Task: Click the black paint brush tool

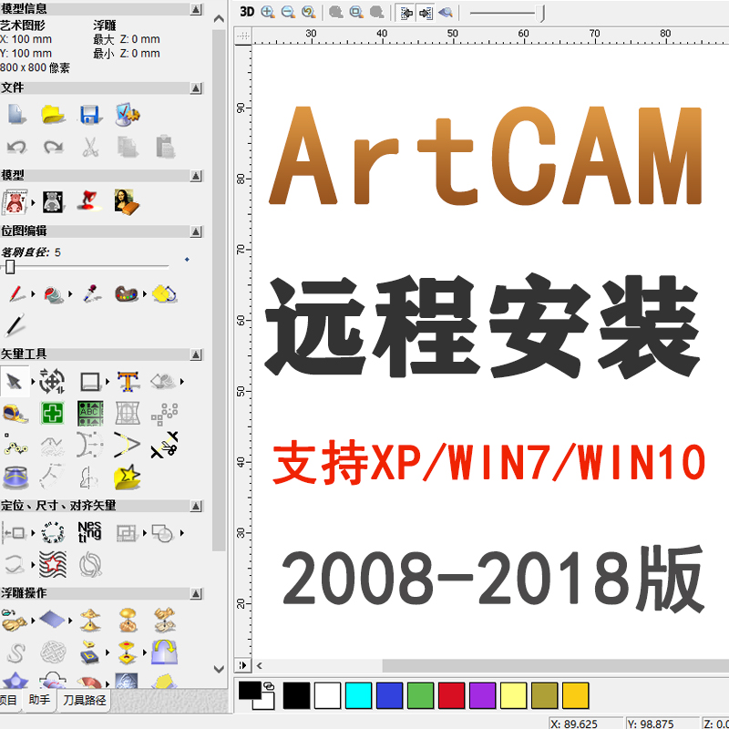Action: tap(15, 325)
